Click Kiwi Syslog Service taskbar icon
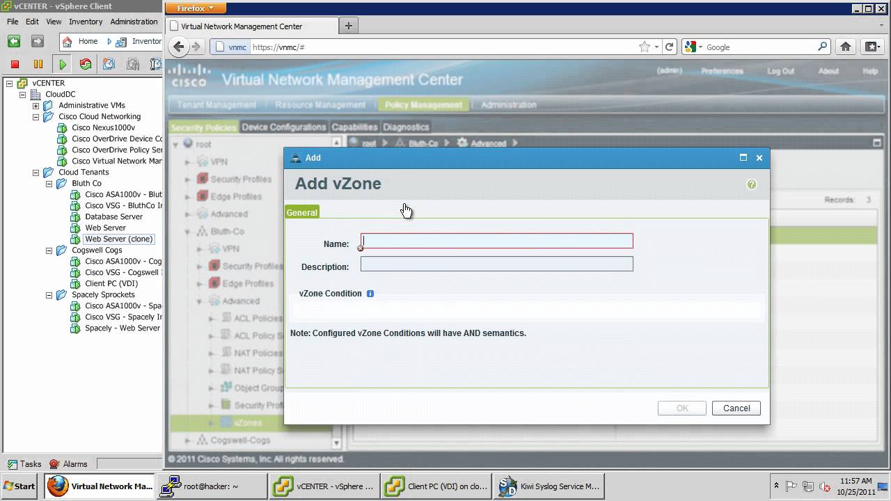The height and width of the screenshot is (501, 891). pos(549,486)
